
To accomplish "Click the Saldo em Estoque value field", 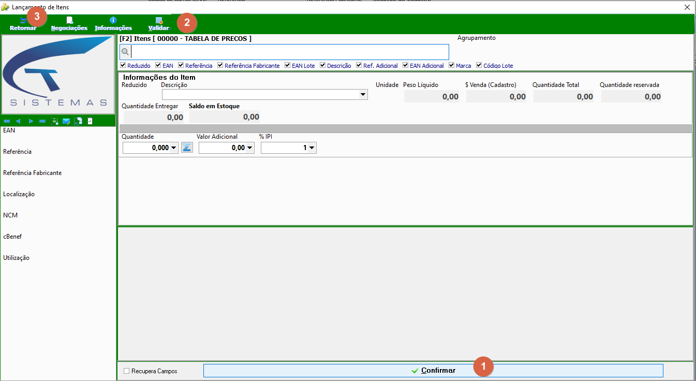I will [225, 117].
